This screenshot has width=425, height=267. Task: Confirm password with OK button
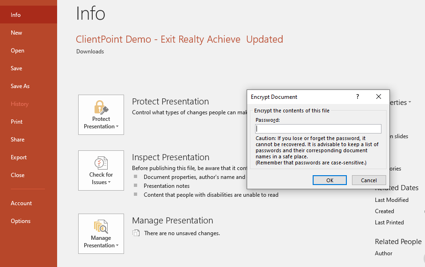pos(330,180)
